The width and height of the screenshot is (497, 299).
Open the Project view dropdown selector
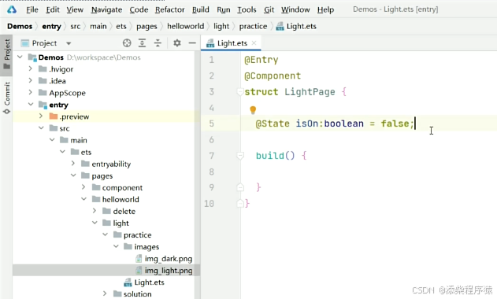[69, 43]
